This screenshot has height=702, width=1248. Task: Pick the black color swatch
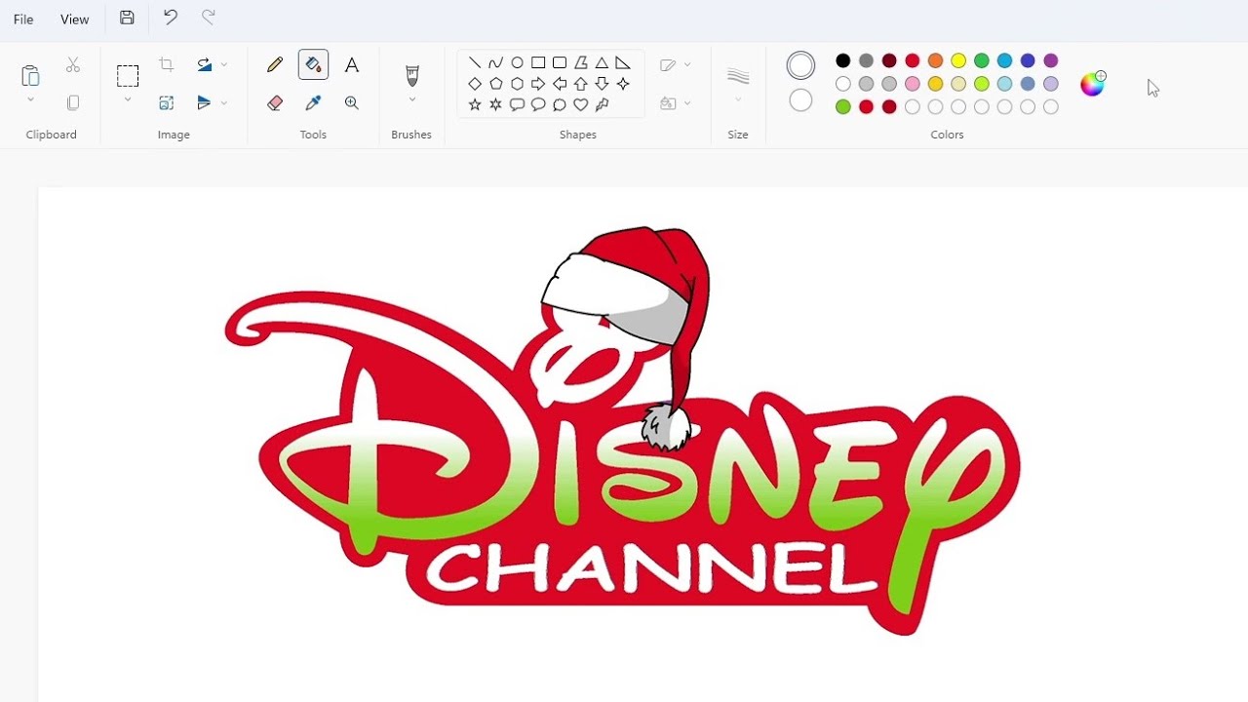pos(843,60)
